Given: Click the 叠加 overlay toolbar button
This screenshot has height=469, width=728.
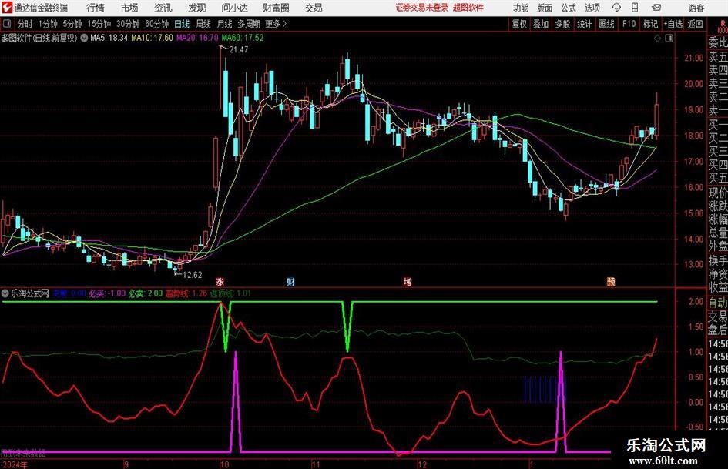Looking at the screenshot, I should pyautogui.click(x=541, y=24).
